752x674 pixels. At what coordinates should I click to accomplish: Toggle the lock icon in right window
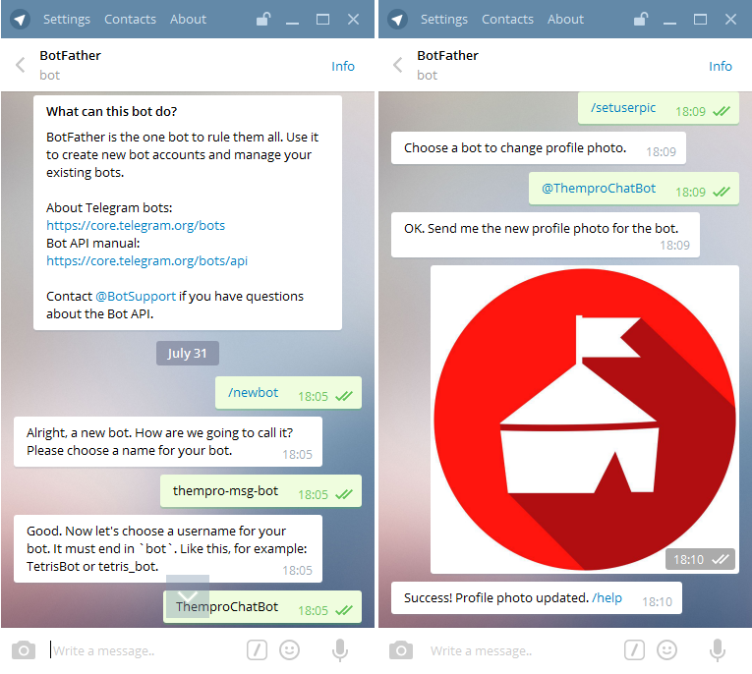tap(641, 20)
